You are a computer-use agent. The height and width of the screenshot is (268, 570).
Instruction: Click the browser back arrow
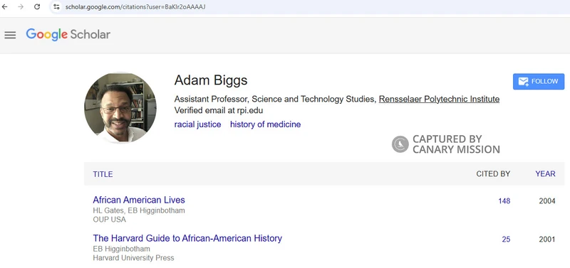point(5,6)
